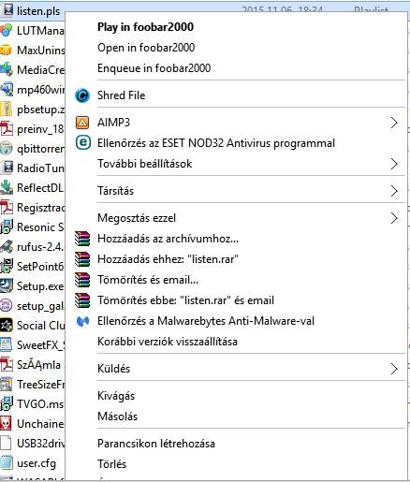Click the ReflectDL icon

(7, 188)
